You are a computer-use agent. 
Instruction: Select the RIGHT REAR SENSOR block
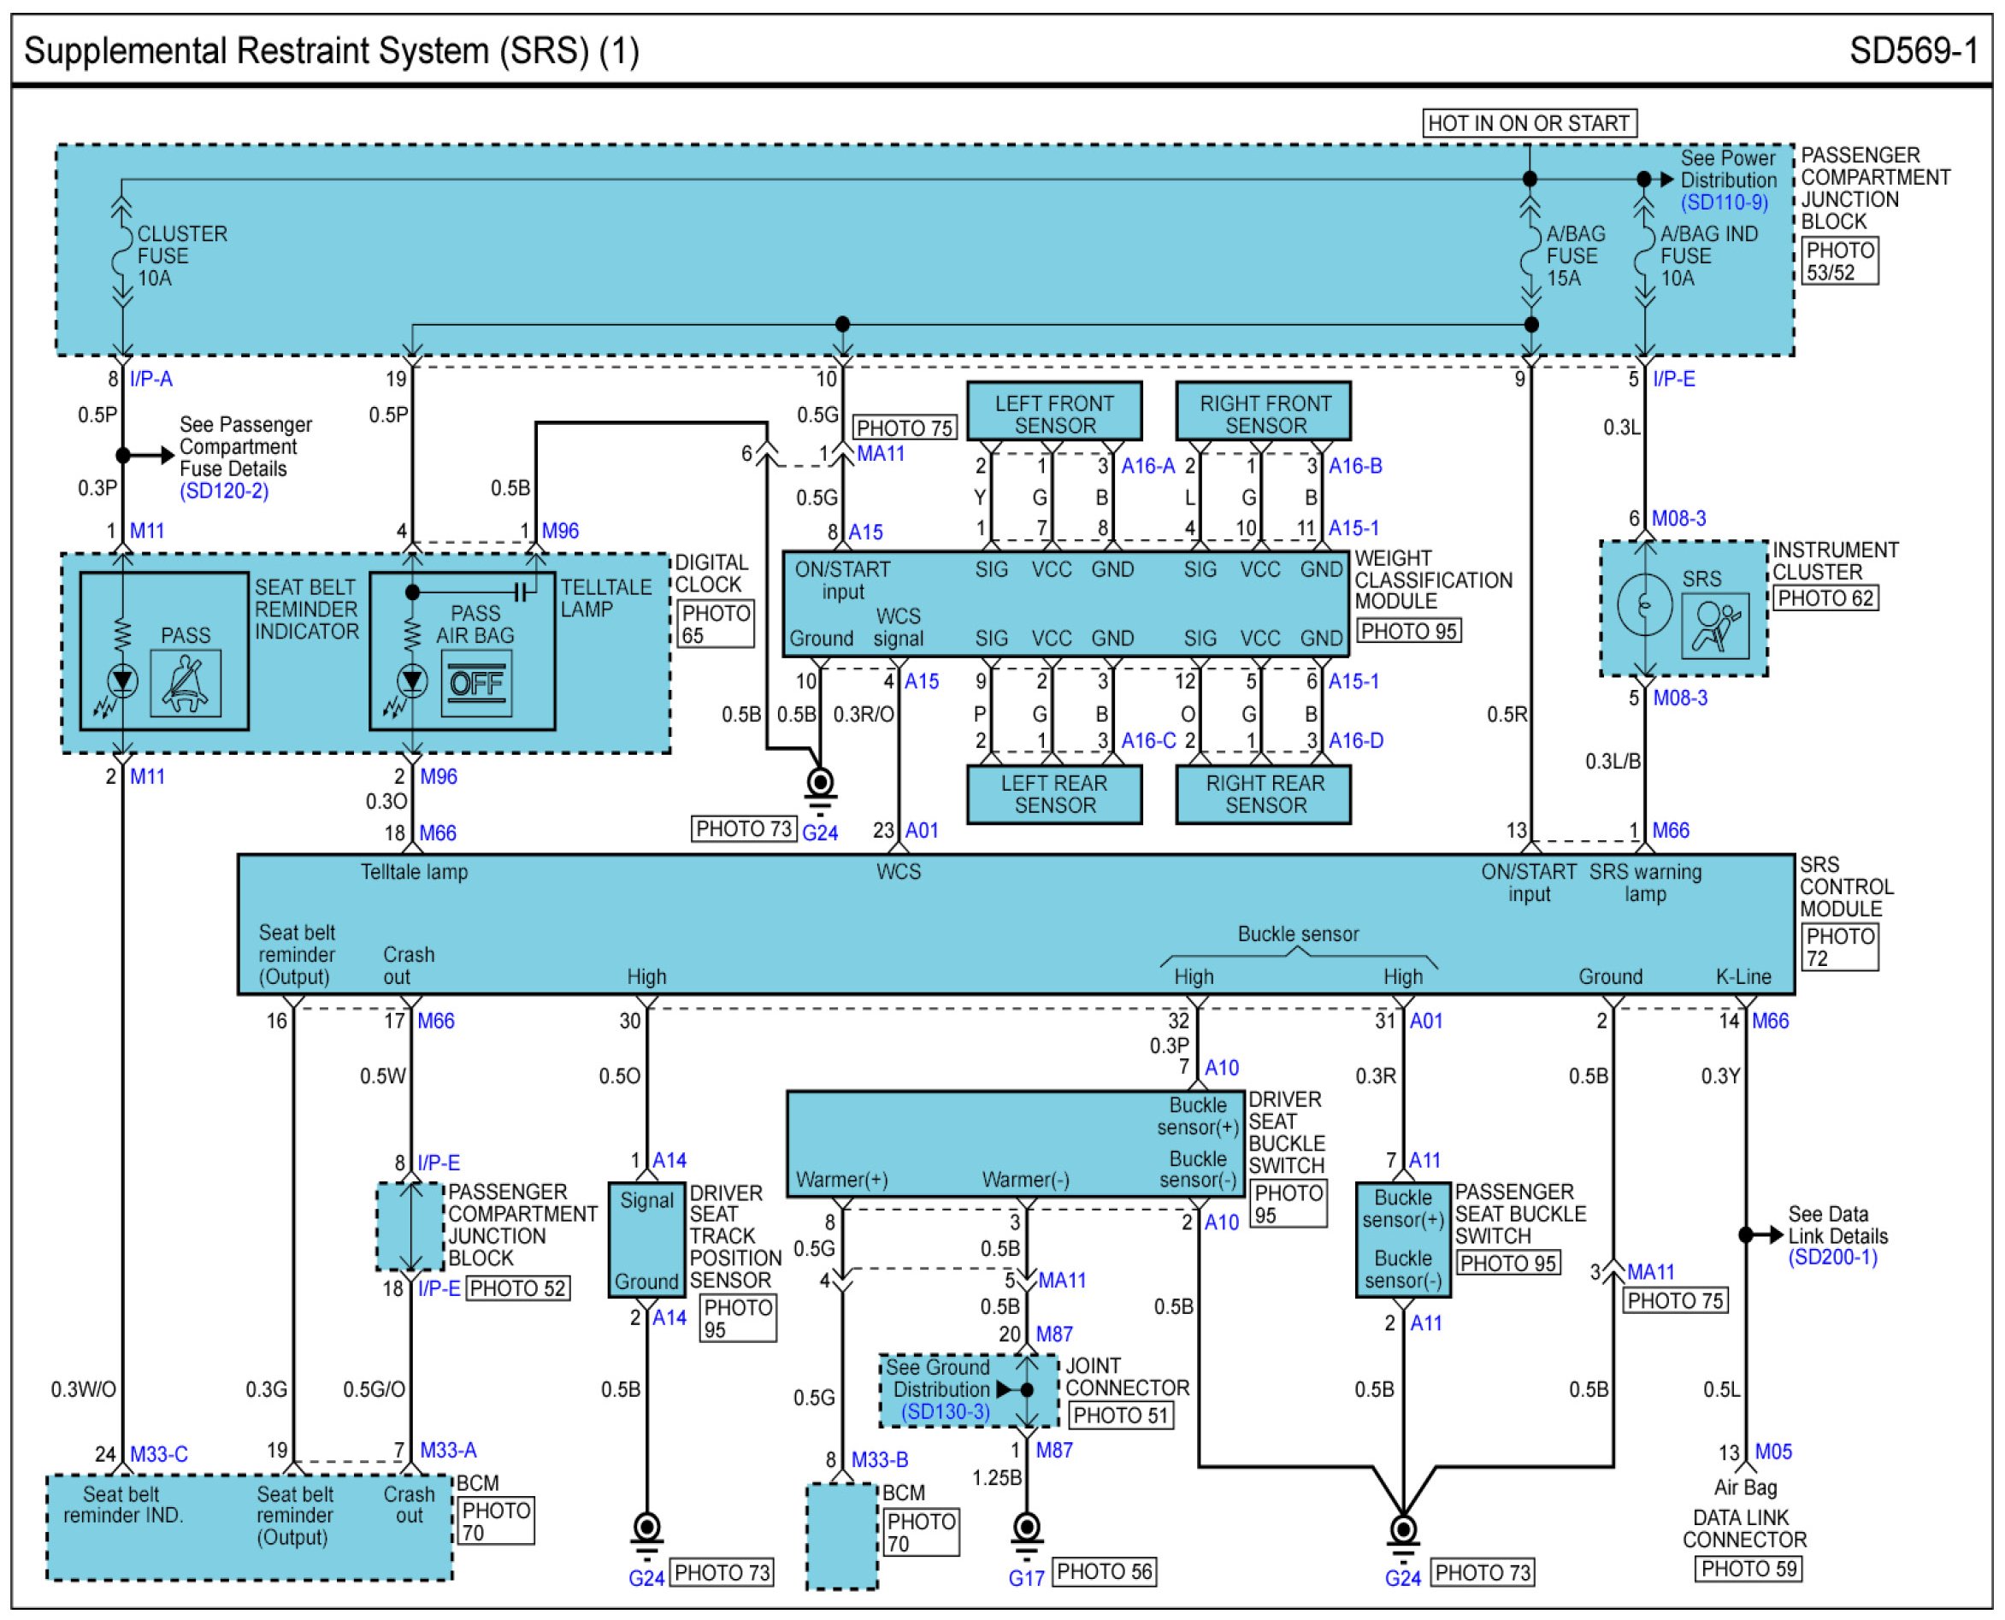[x=1264, y=794]
